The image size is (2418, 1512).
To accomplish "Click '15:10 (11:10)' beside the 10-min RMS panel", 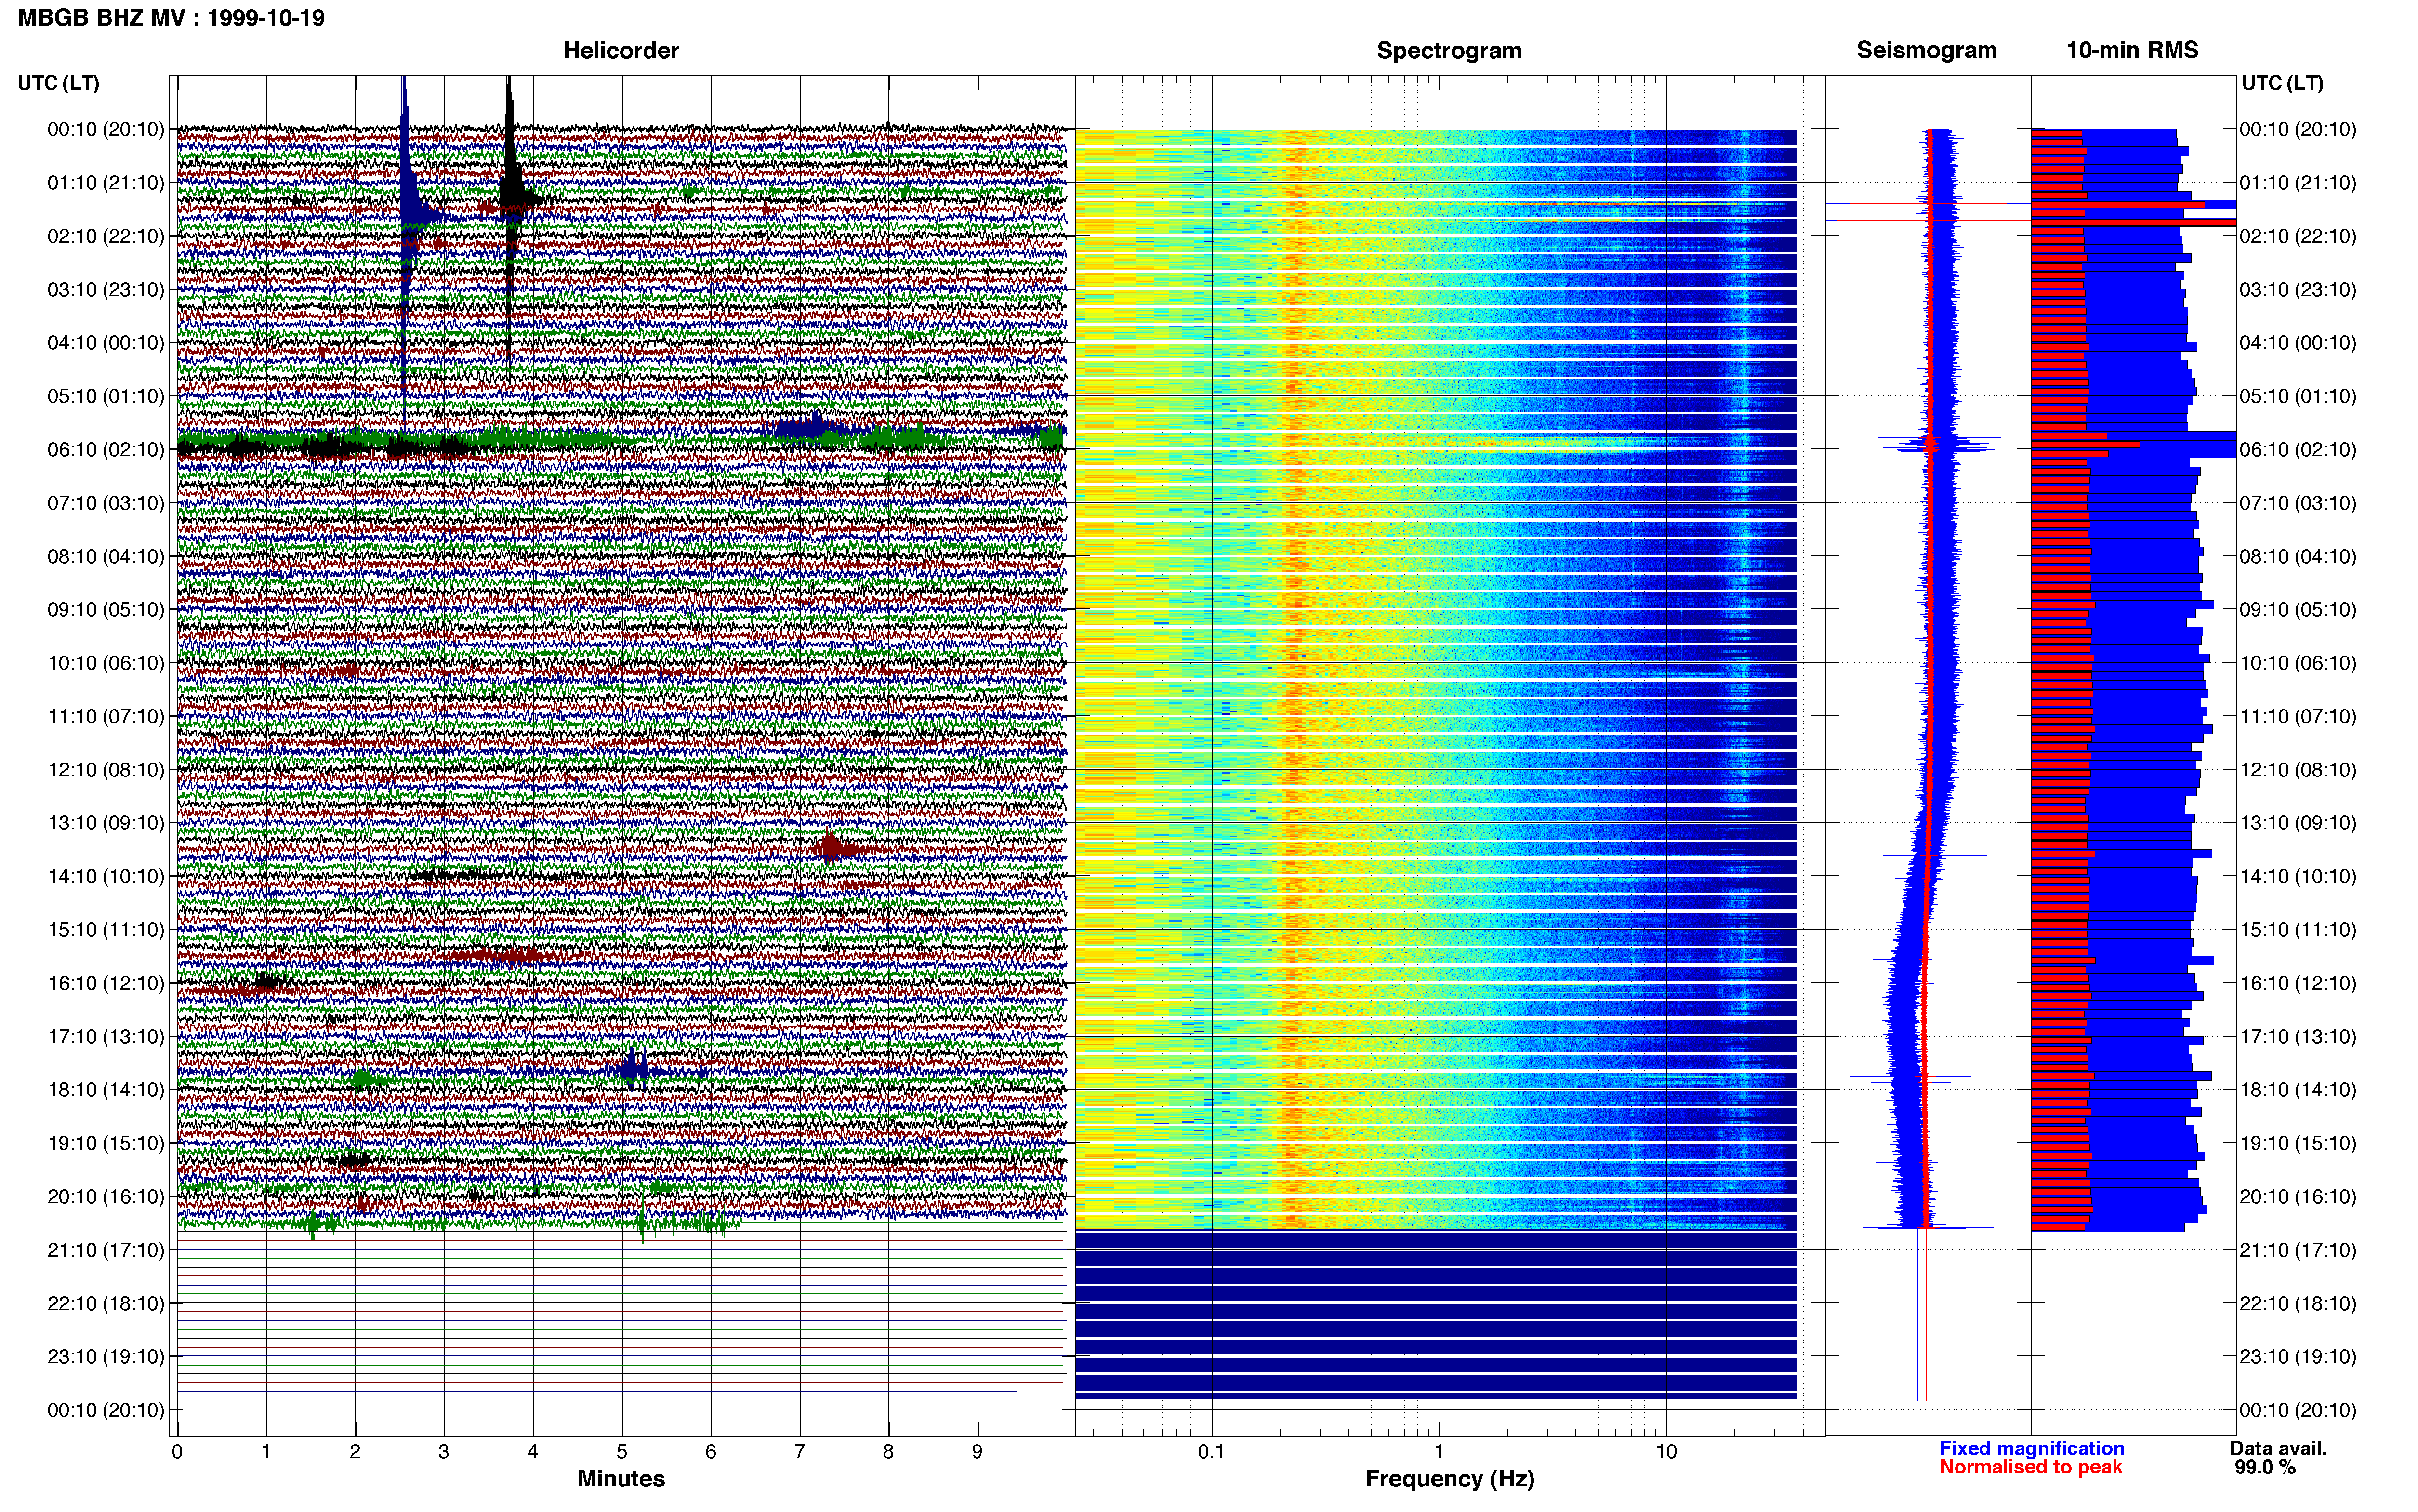I will [x=2298, y=930].
